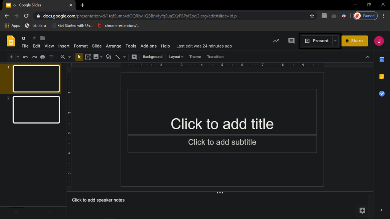Image resolution: width=390 pixels, height=219 pixels.
Task: Select the Shape tool
Action: tap(108, 57)
